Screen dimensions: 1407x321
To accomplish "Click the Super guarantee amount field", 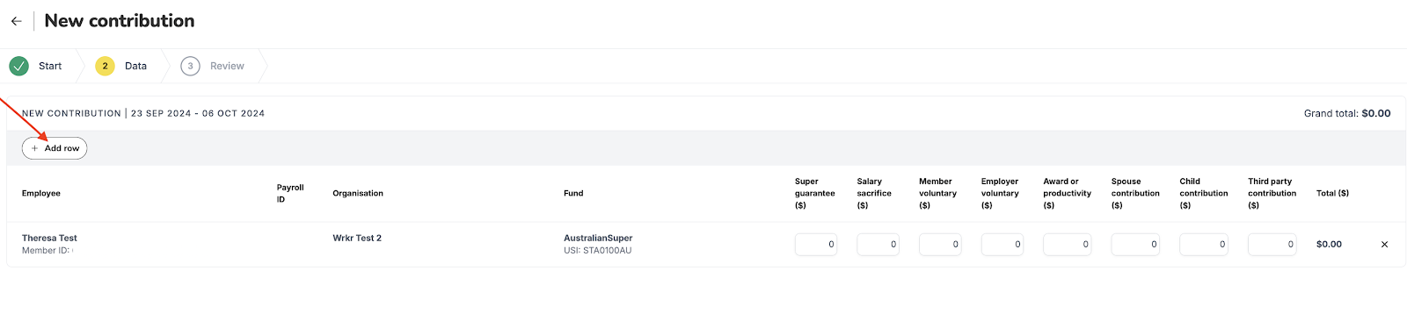I will tap(816, 244).
